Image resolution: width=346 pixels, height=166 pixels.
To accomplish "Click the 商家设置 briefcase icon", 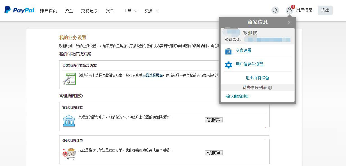I will tap(229, 51).
